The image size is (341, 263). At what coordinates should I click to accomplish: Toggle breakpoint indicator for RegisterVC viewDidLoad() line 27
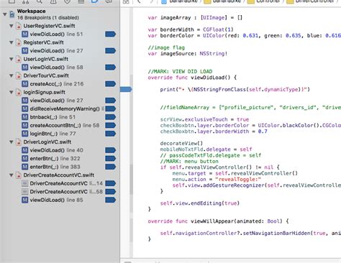click(x=111, y=51)
